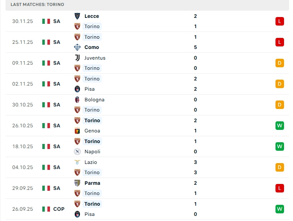Click the Lecce club crest icon
This screenshot has height=221, width=293.
pyautogui.click(x=77, y=16)
